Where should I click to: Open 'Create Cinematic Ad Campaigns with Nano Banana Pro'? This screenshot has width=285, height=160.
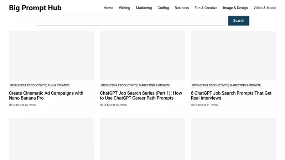[46, 96]
